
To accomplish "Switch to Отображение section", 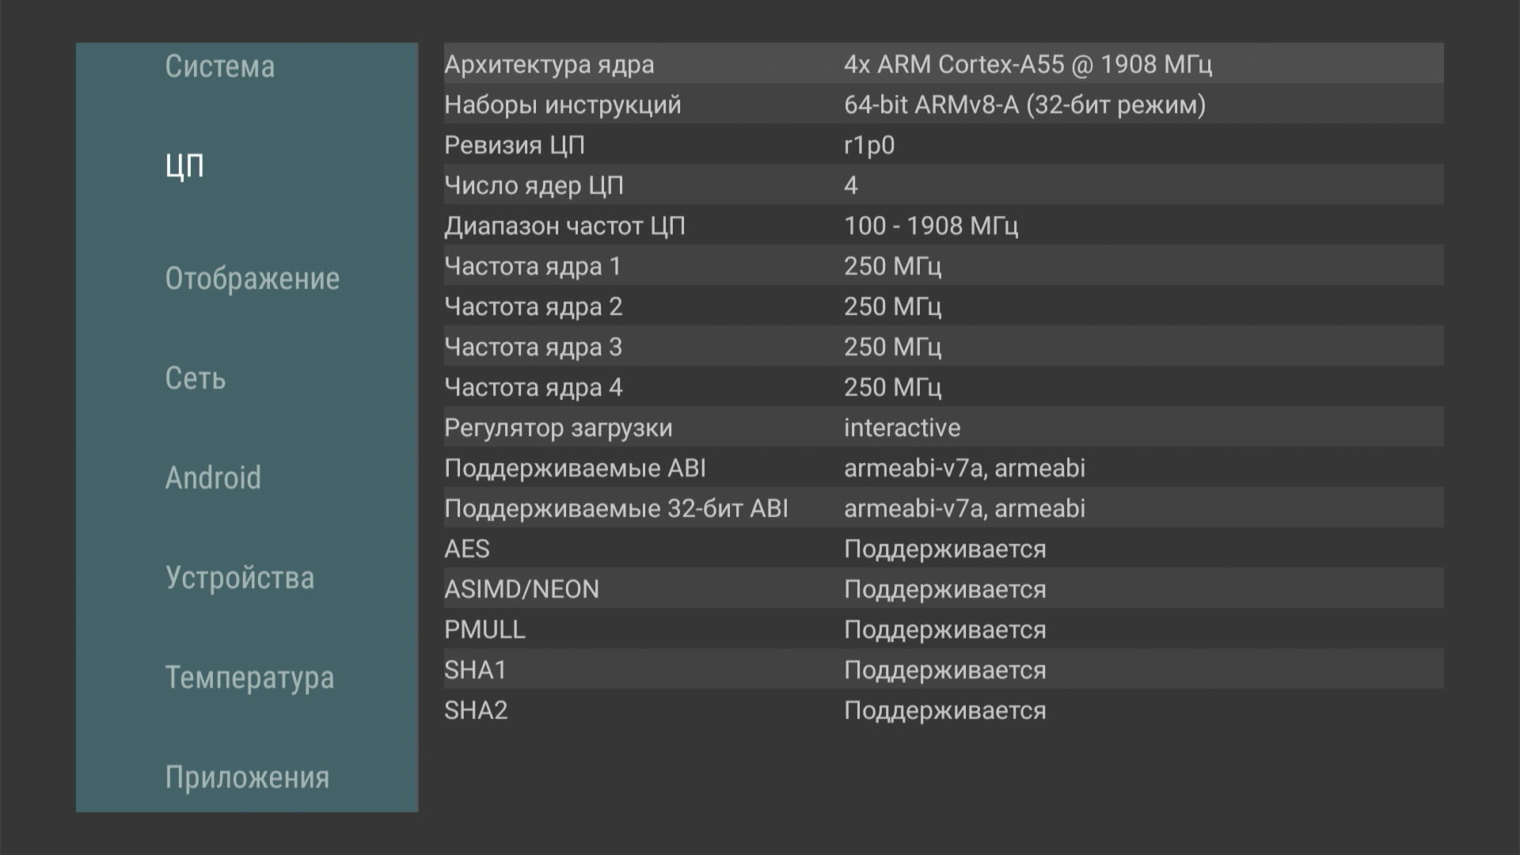I will [252, 279].
